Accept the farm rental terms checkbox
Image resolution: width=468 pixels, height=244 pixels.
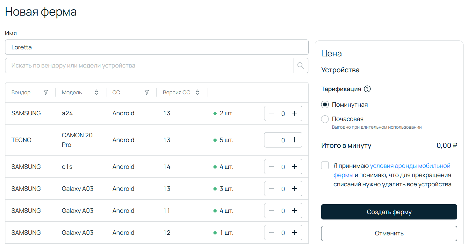point(325,166)
